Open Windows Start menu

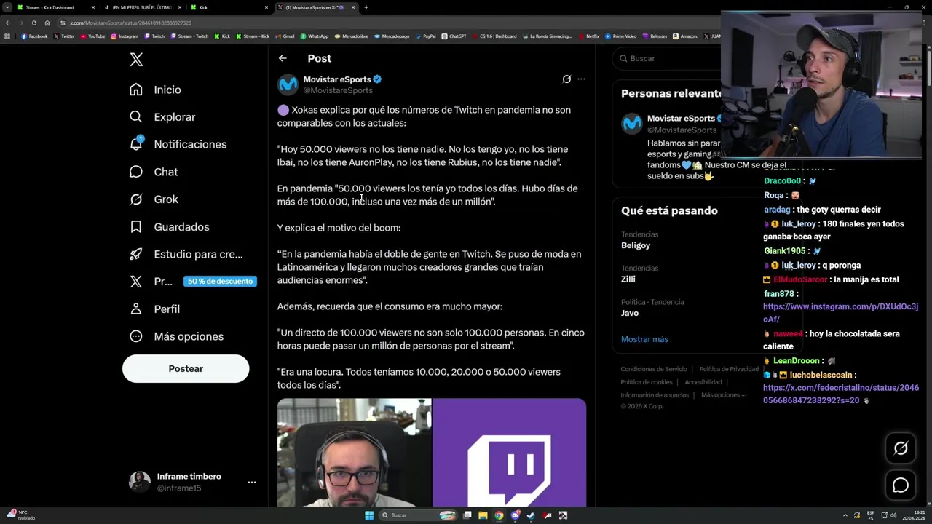(x=369, y=515)
